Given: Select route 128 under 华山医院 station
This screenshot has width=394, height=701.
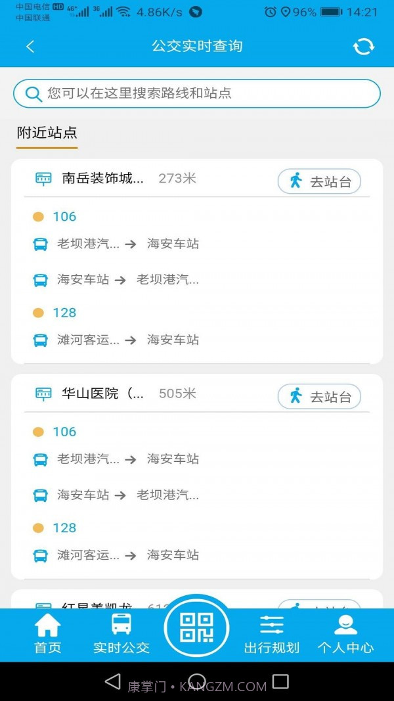Looking at the screenshot, I should tap(65, 528).
